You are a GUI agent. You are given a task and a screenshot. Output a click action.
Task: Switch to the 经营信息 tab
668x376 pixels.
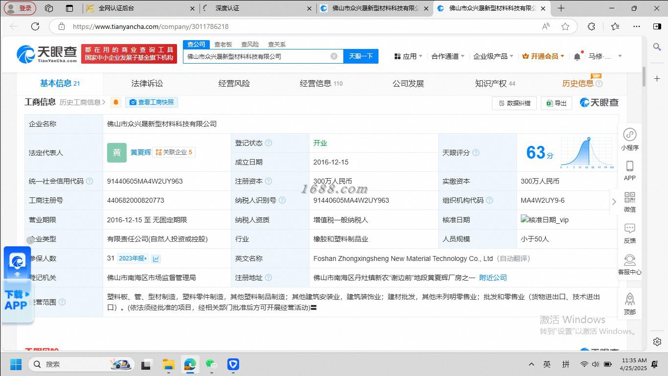[321, 83]
